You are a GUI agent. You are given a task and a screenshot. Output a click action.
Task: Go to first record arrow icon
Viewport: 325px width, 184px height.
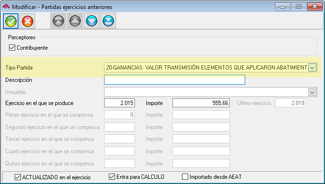click(58, 21)
